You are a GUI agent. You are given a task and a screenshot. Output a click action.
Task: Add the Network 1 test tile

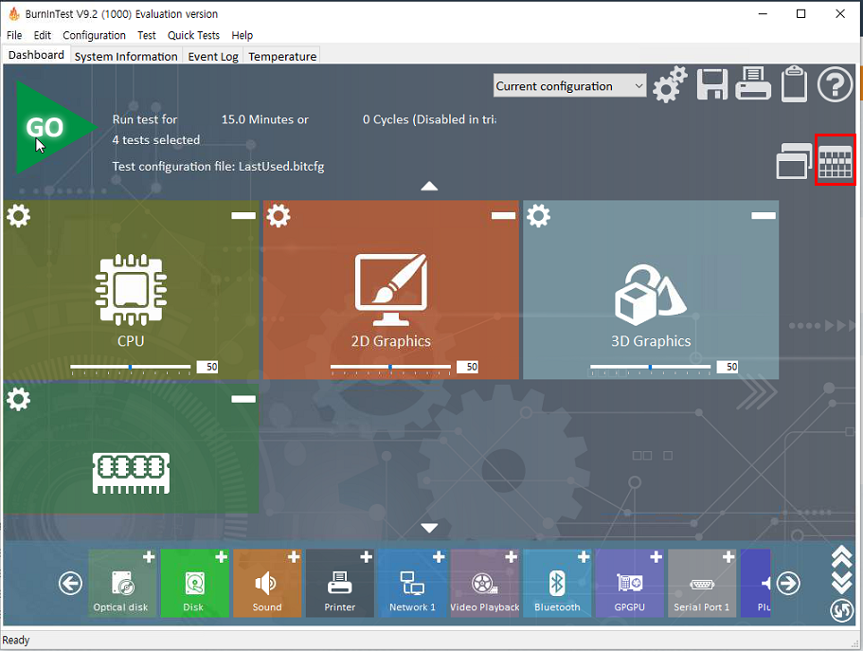pos(412,583)
